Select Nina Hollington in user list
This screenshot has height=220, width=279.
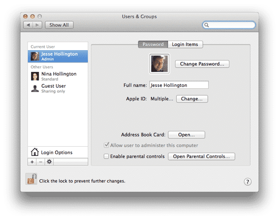point(58,76)
